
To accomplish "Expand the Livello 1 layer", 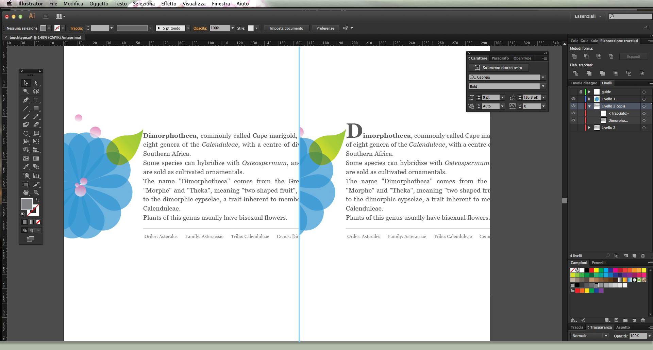I will tap(589, 99).
